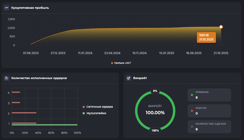Click the executed orders bar chart icon

point(7,78)
